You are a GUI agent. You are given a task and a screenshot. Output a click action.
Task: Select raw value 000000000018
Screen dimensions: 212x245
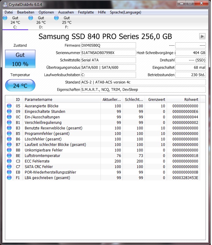coord(185,156)
